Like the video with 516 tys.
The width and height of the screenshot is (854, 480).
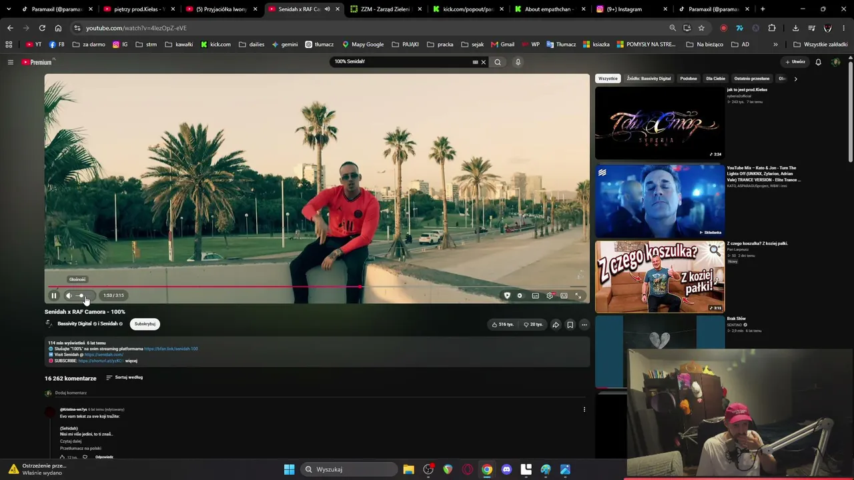(502, 325)
